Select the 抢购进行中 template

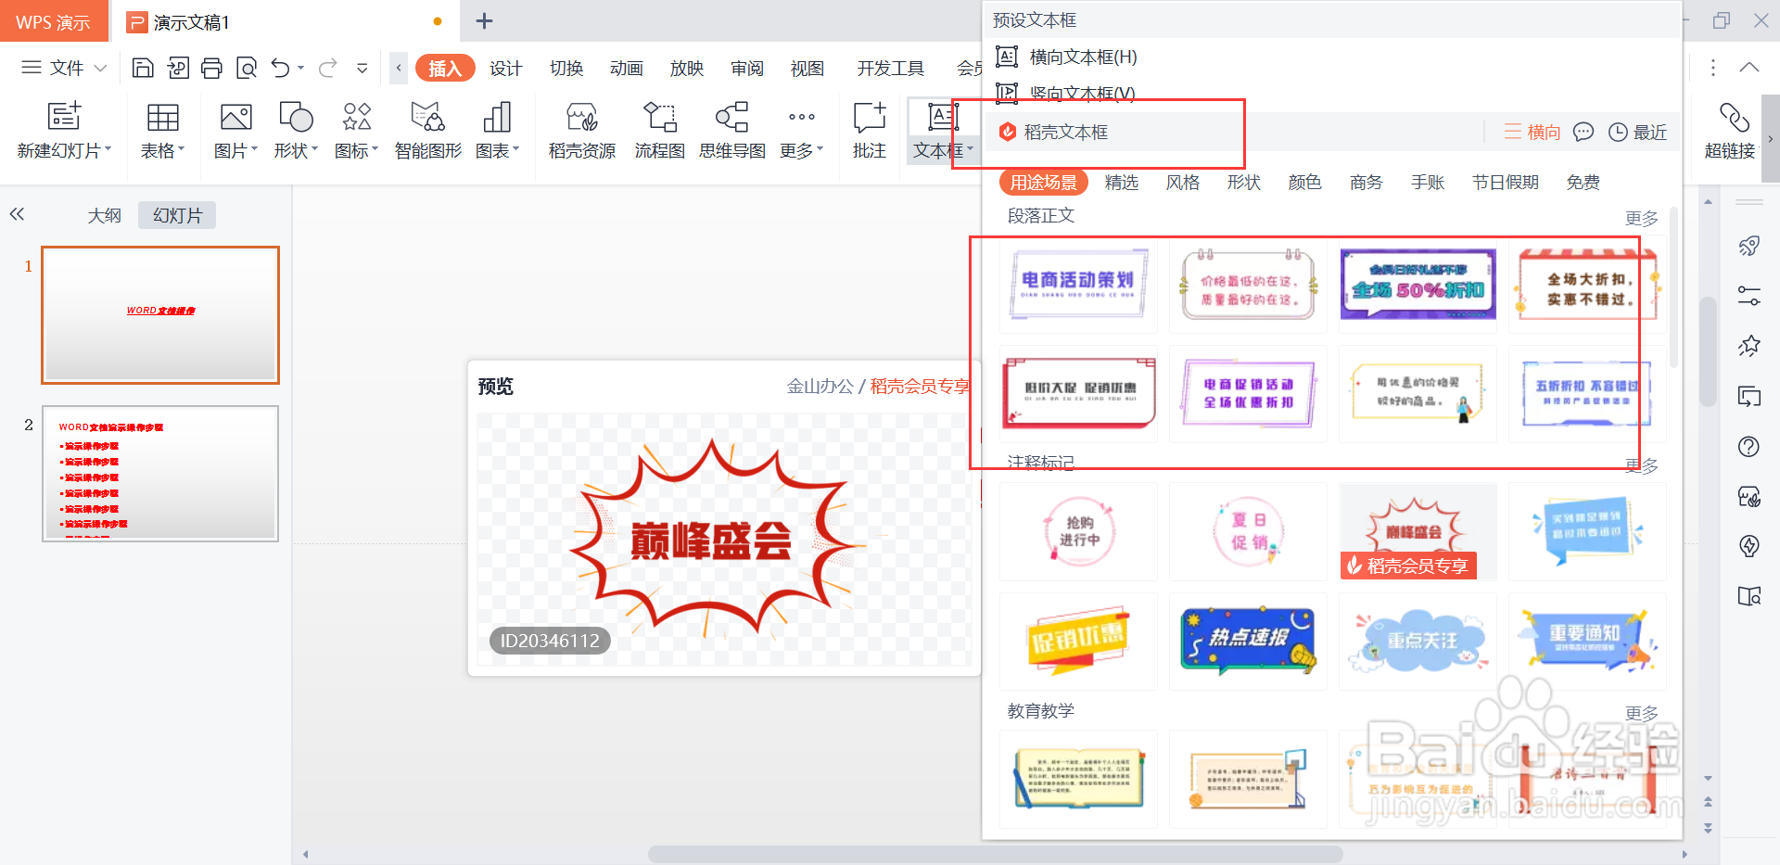pos(1078,531)
